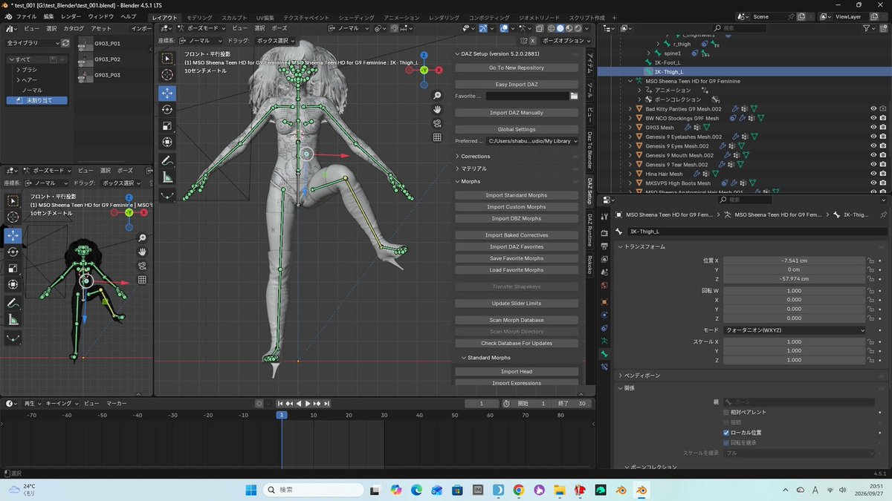Image resolution: width=892 pixels, height=501 pixels.
Task: Activate the rotate tool in main viewport
Action: (x=167, y=109)
